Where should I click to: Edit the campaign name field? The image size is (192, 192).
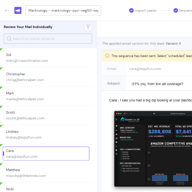[63, 11]
